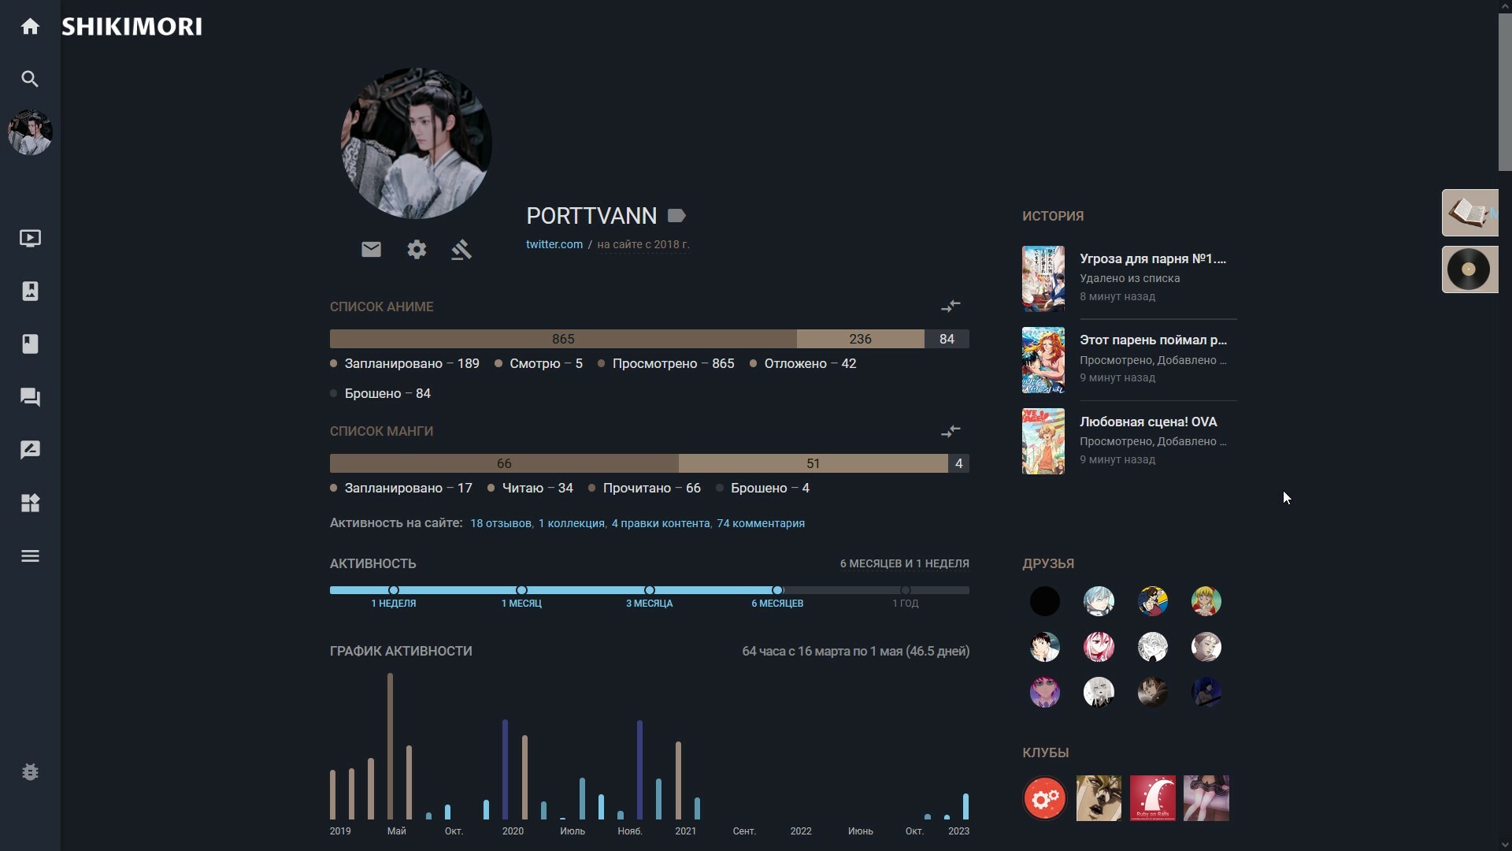The width and height of the screenshot is (1512, 851).
Task: Collapse the manga list stats
Action: point(951,431)
